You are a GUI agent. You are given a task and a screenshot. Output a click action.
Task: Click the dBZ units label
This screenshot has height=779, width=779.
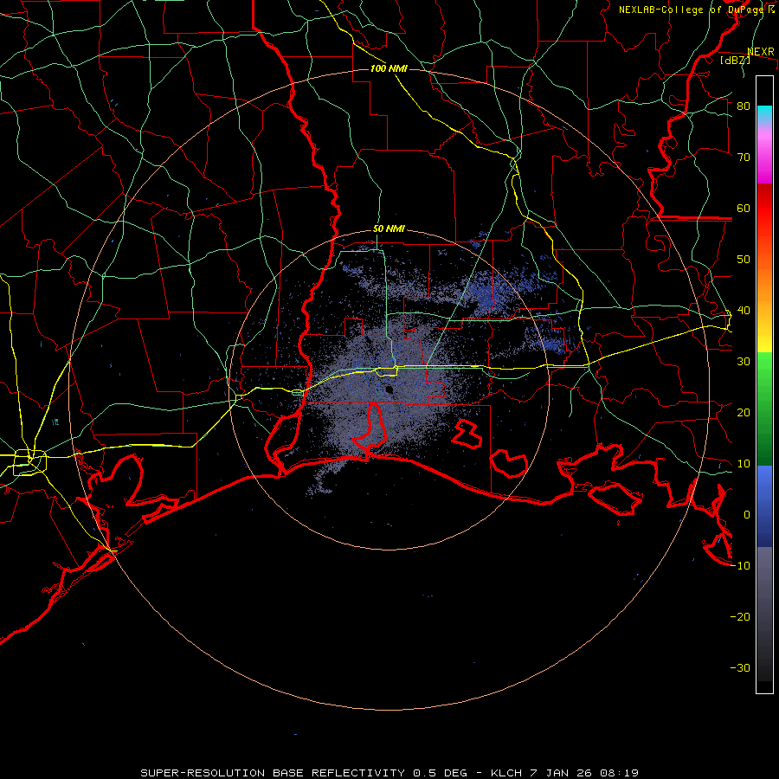(735, 60)
